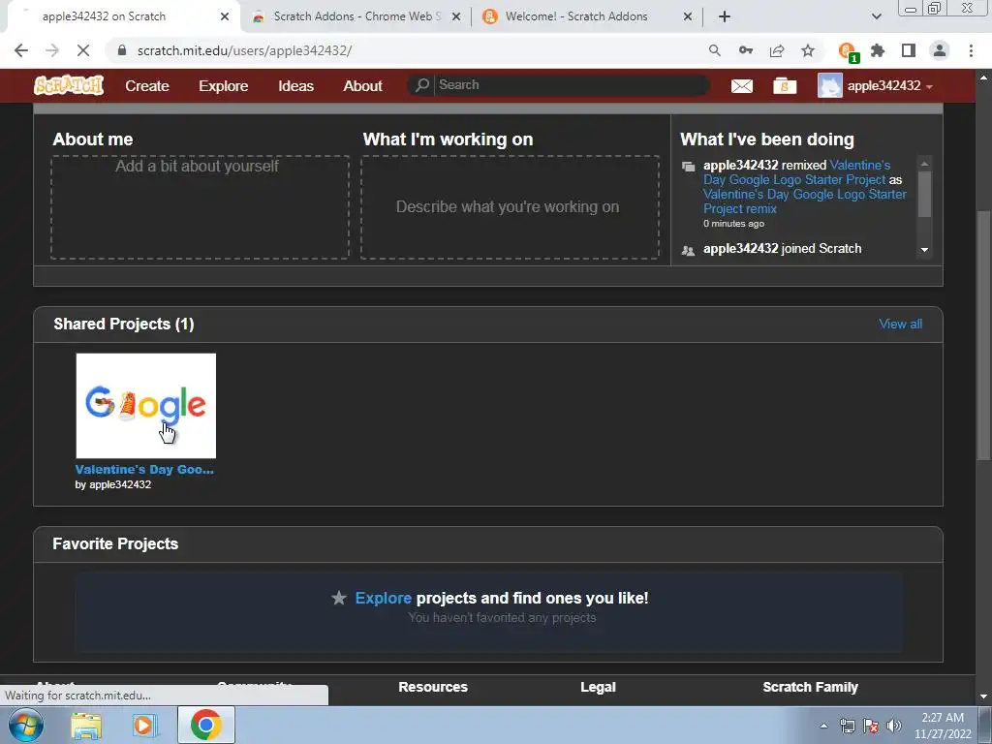Viewport: 992px width, 744px height.
Task: Click the activity feed scrollbar thumb
Action: point(924,194)
